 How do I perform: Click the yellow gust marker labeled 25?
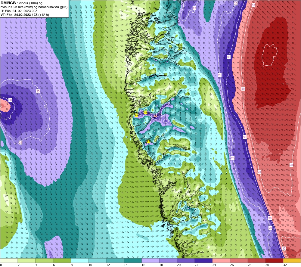pos(136,115)
